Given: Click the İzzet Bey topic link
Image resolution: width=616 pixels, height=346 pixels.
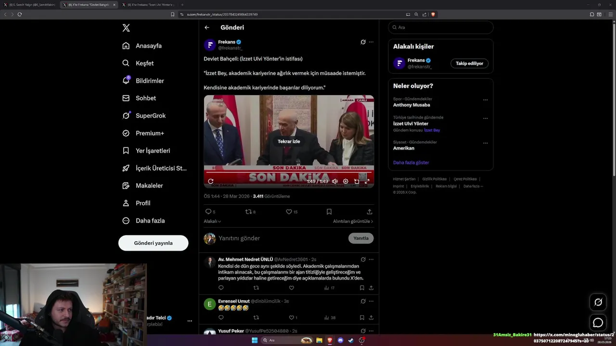Looking at the screenshot, I should 432,130.
